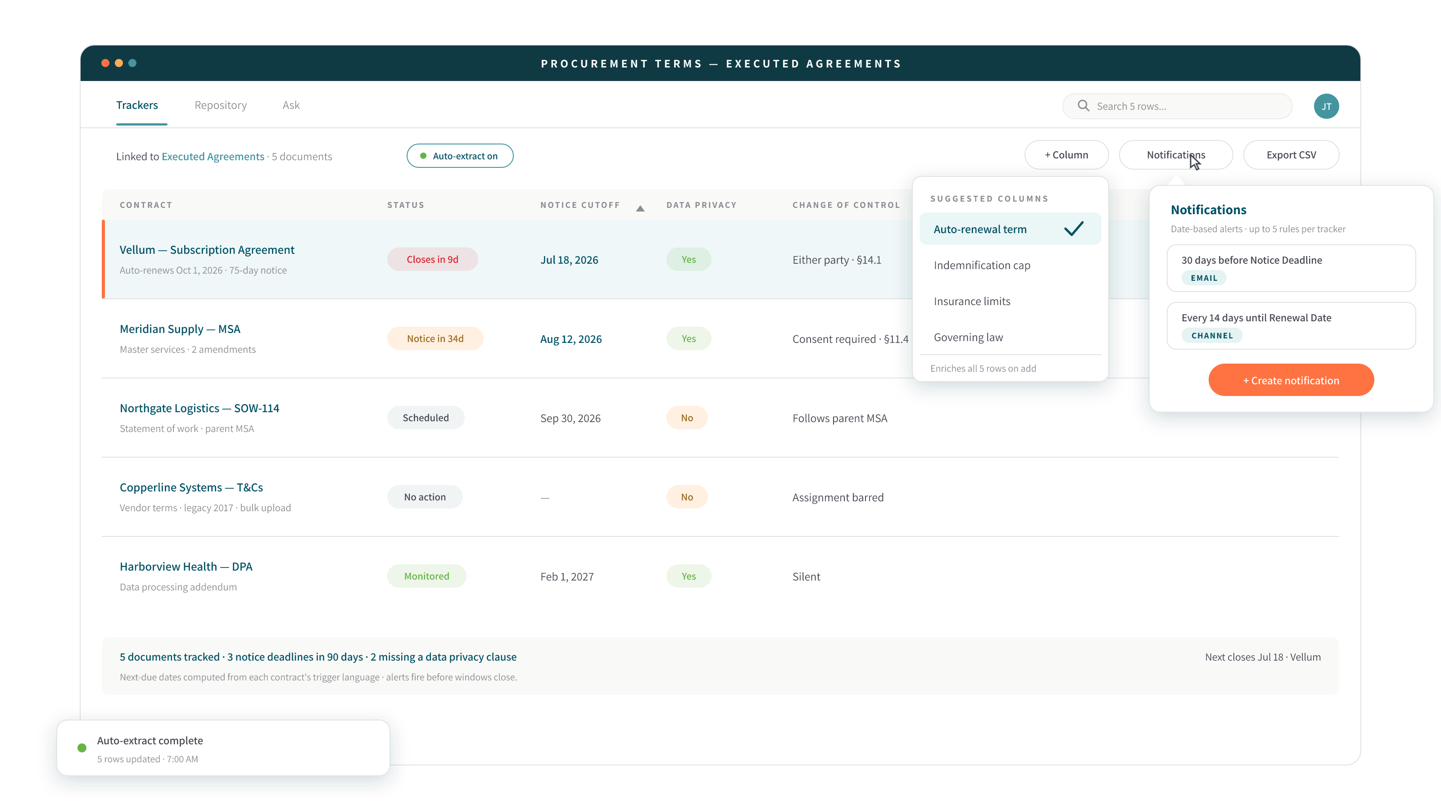1441x810 pixels.
Task: Switch to the Repository tab
Action: tap(220, 105)
